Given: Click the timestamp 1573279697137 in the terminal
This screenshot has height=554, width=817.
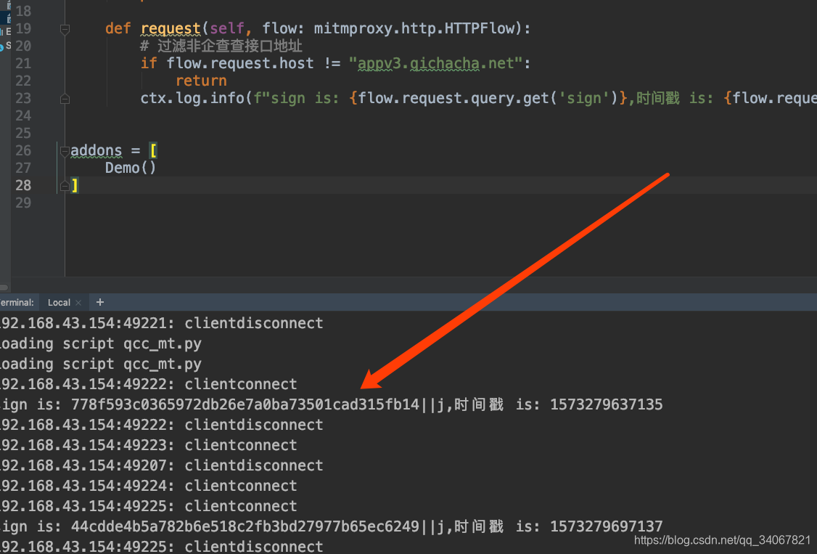Looking at the screenshot, I should click(x=607, y=526).
